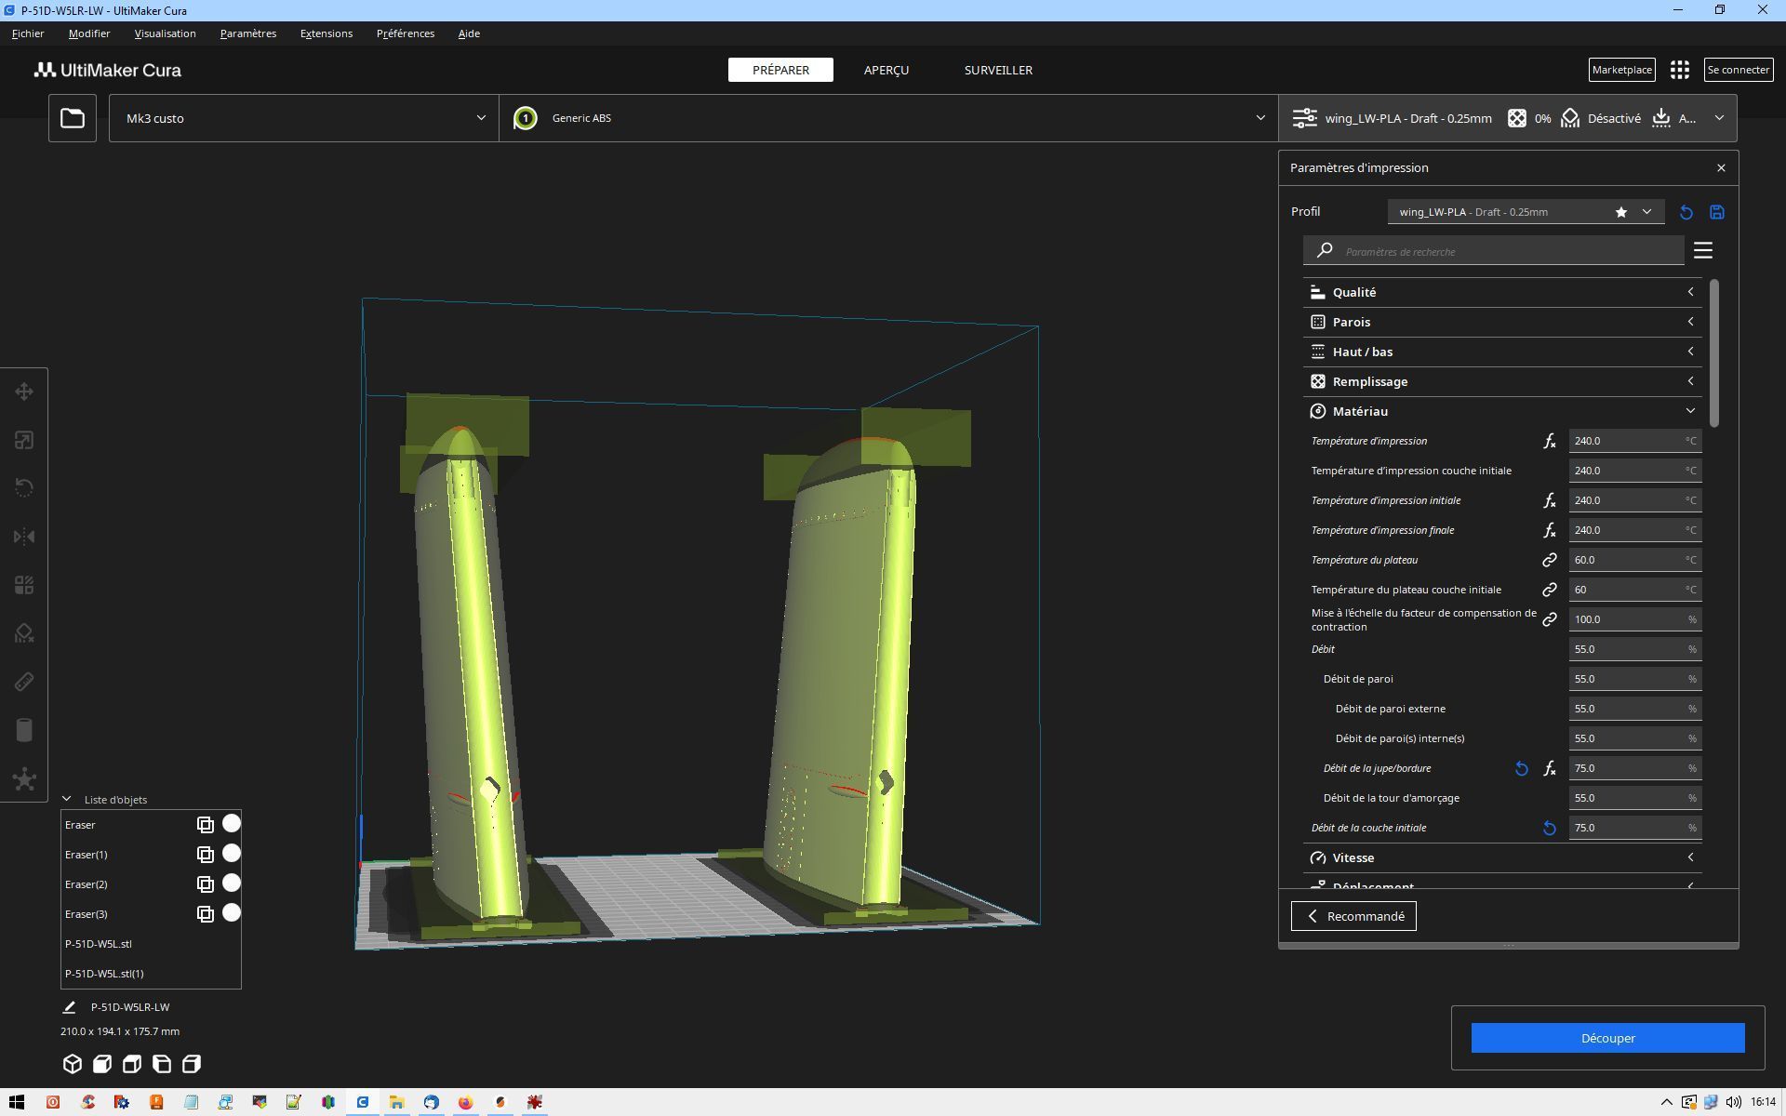Image resolution: width=1786 pixels, height=1116 pixels.
Task: Close the Paramètres d'impression panel
Action: click(x=1721, y=168)
